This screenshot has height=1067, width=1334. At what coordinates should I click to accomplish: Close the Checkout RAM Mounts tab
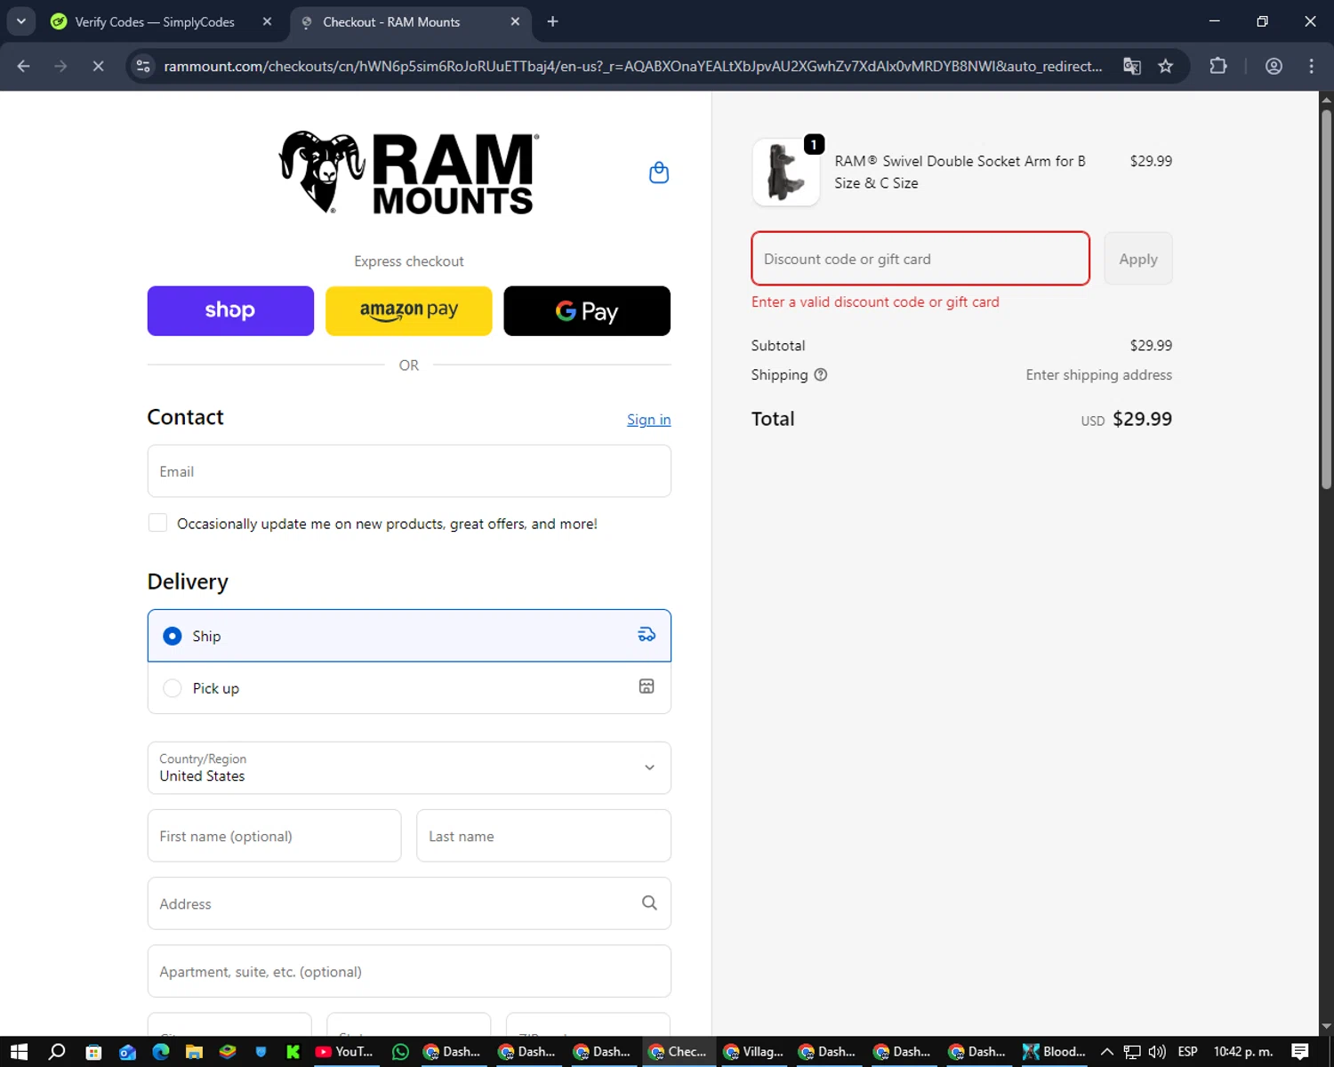(x=515, y=21)
